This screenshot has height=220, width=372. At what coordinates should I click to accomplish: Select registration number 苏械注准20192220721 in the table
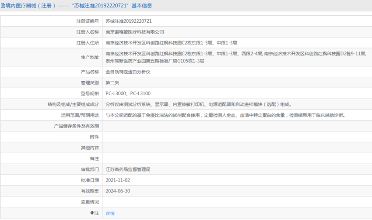click(129, 21)
